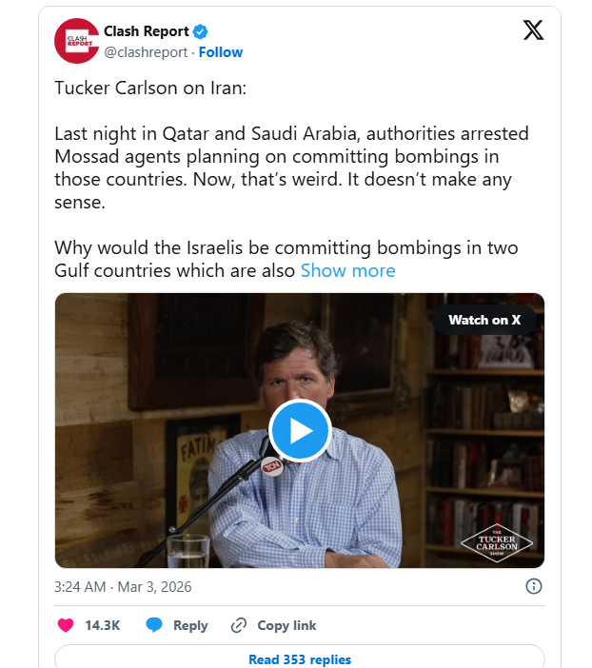592x668 pixels.
Task: Like the post with the heart icon
Action: (x=66, y=625)
